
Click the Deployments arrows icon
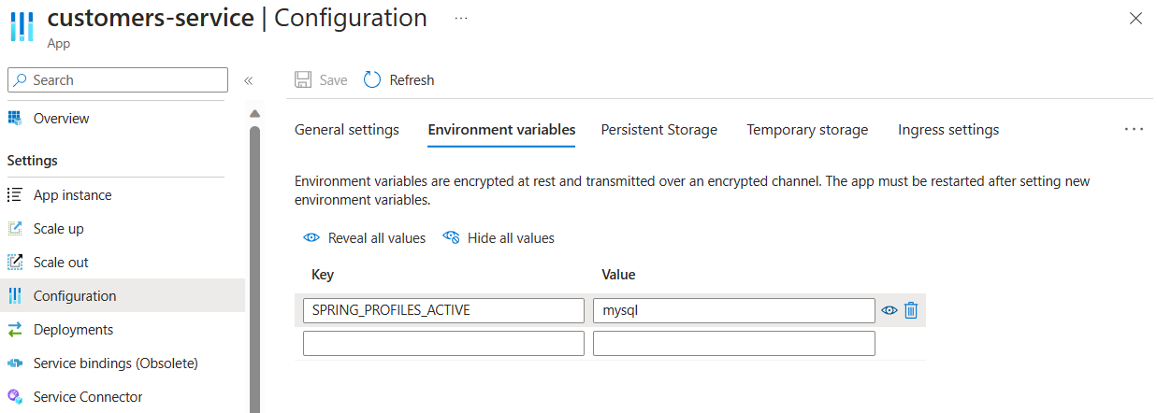tap(15, 330)
